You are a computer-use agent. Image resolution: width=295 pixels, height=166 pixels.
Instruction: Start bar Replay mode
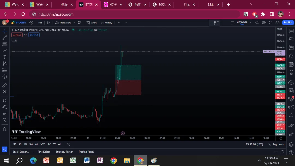pos(106,23)
